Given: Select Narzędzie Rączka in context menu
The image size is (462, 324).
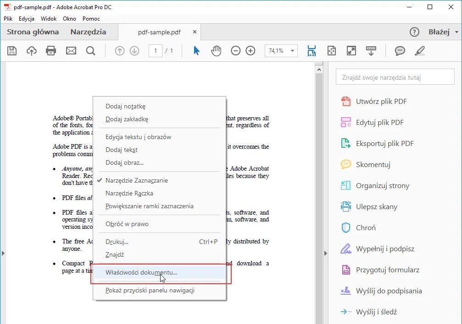Looking at the screenshot, I should (x=159, y=193).
